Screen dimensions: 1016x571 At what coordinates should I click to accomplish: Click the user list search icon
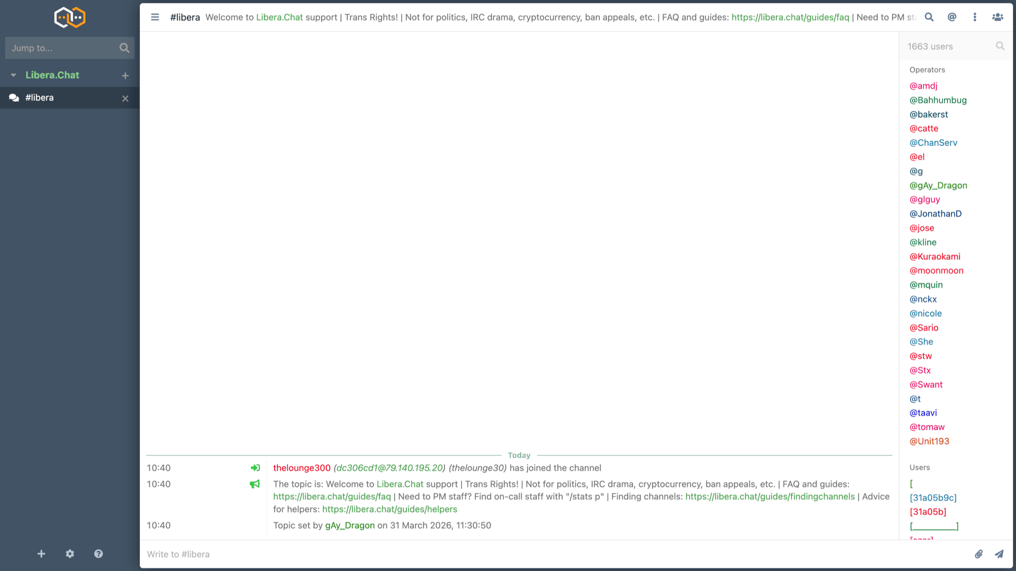[1000, 46]
